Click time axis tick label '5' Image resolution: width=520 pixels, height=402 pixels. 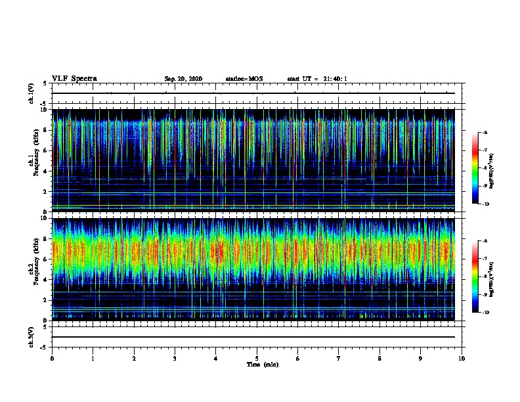pyautogui.click(x=257, y=359)
